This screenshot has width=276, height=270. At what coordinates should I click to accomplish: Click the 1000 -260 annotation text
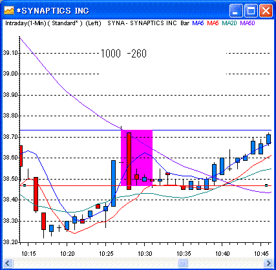(123, 54)
